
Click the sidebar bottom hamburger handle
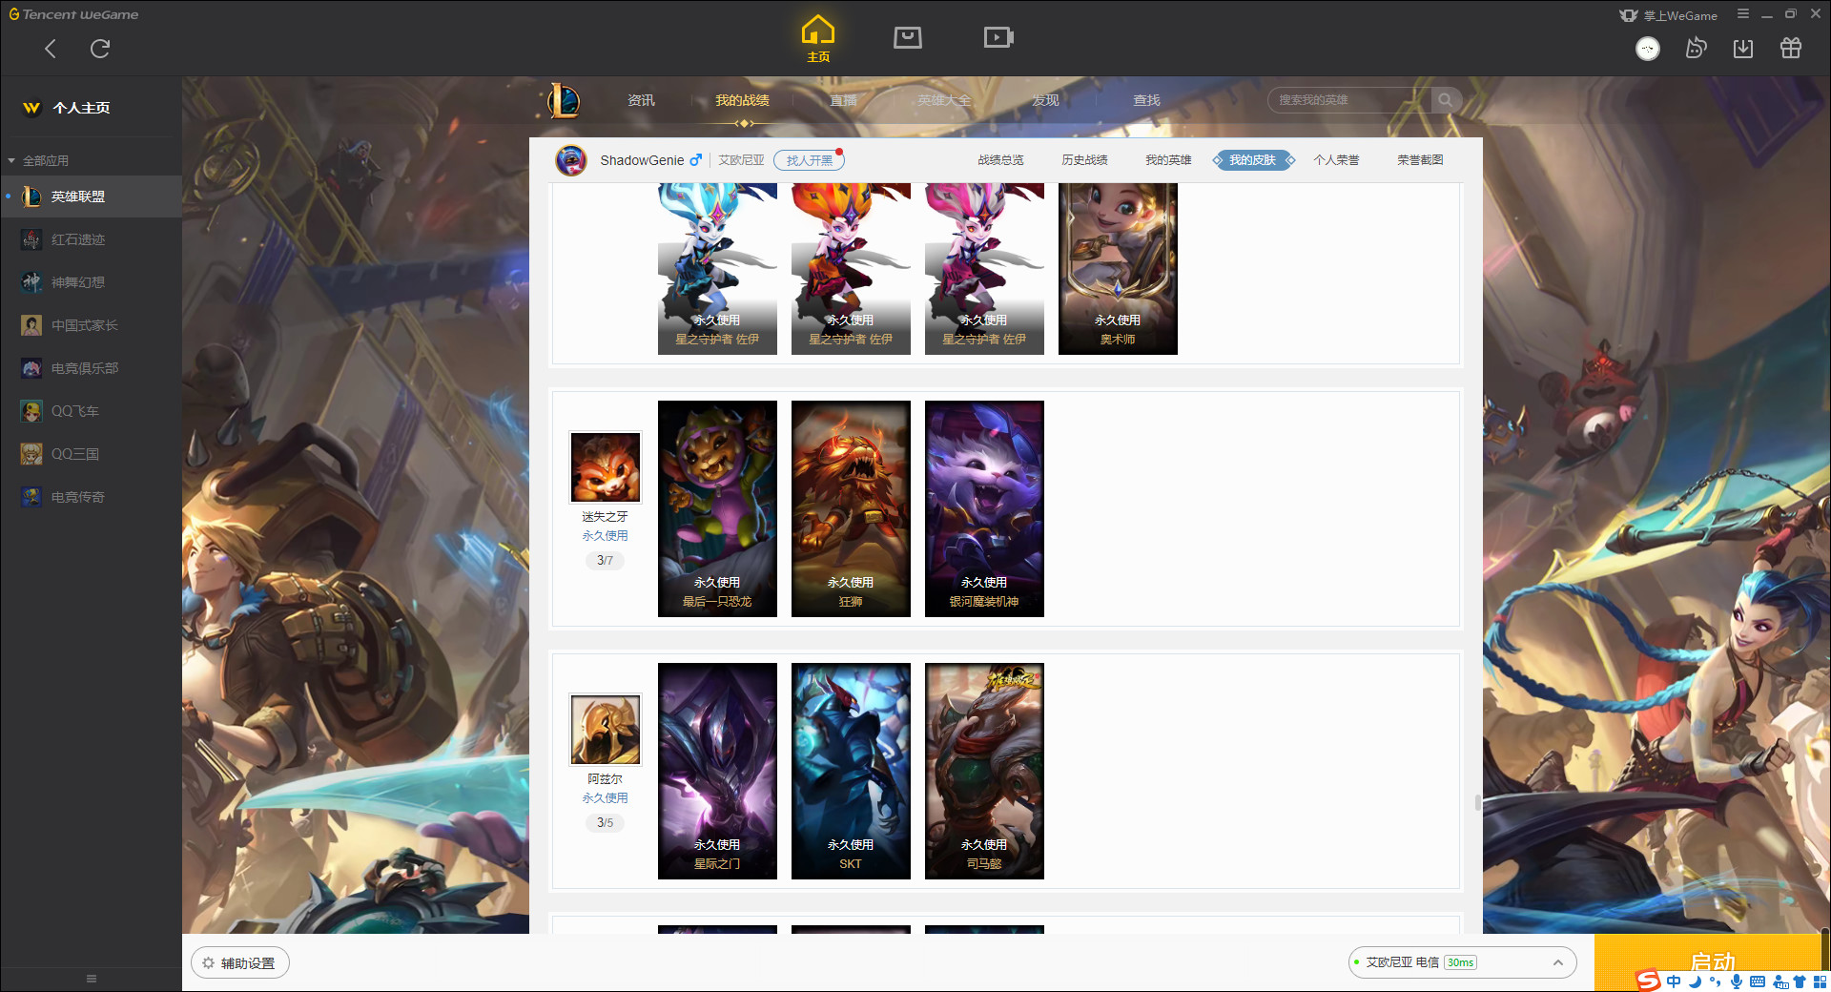pyautogui.click(x=92, y=979)
